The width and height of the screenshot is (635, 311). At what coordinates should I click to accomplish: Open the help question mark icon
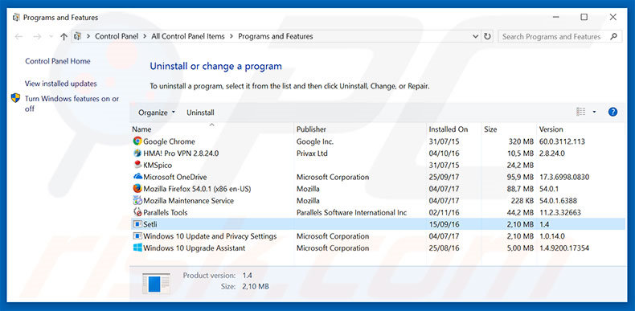[x=612, y=113]
